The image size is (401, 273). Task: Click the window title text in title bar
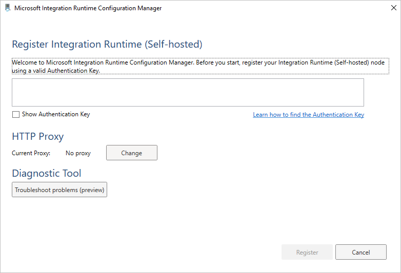88,8
